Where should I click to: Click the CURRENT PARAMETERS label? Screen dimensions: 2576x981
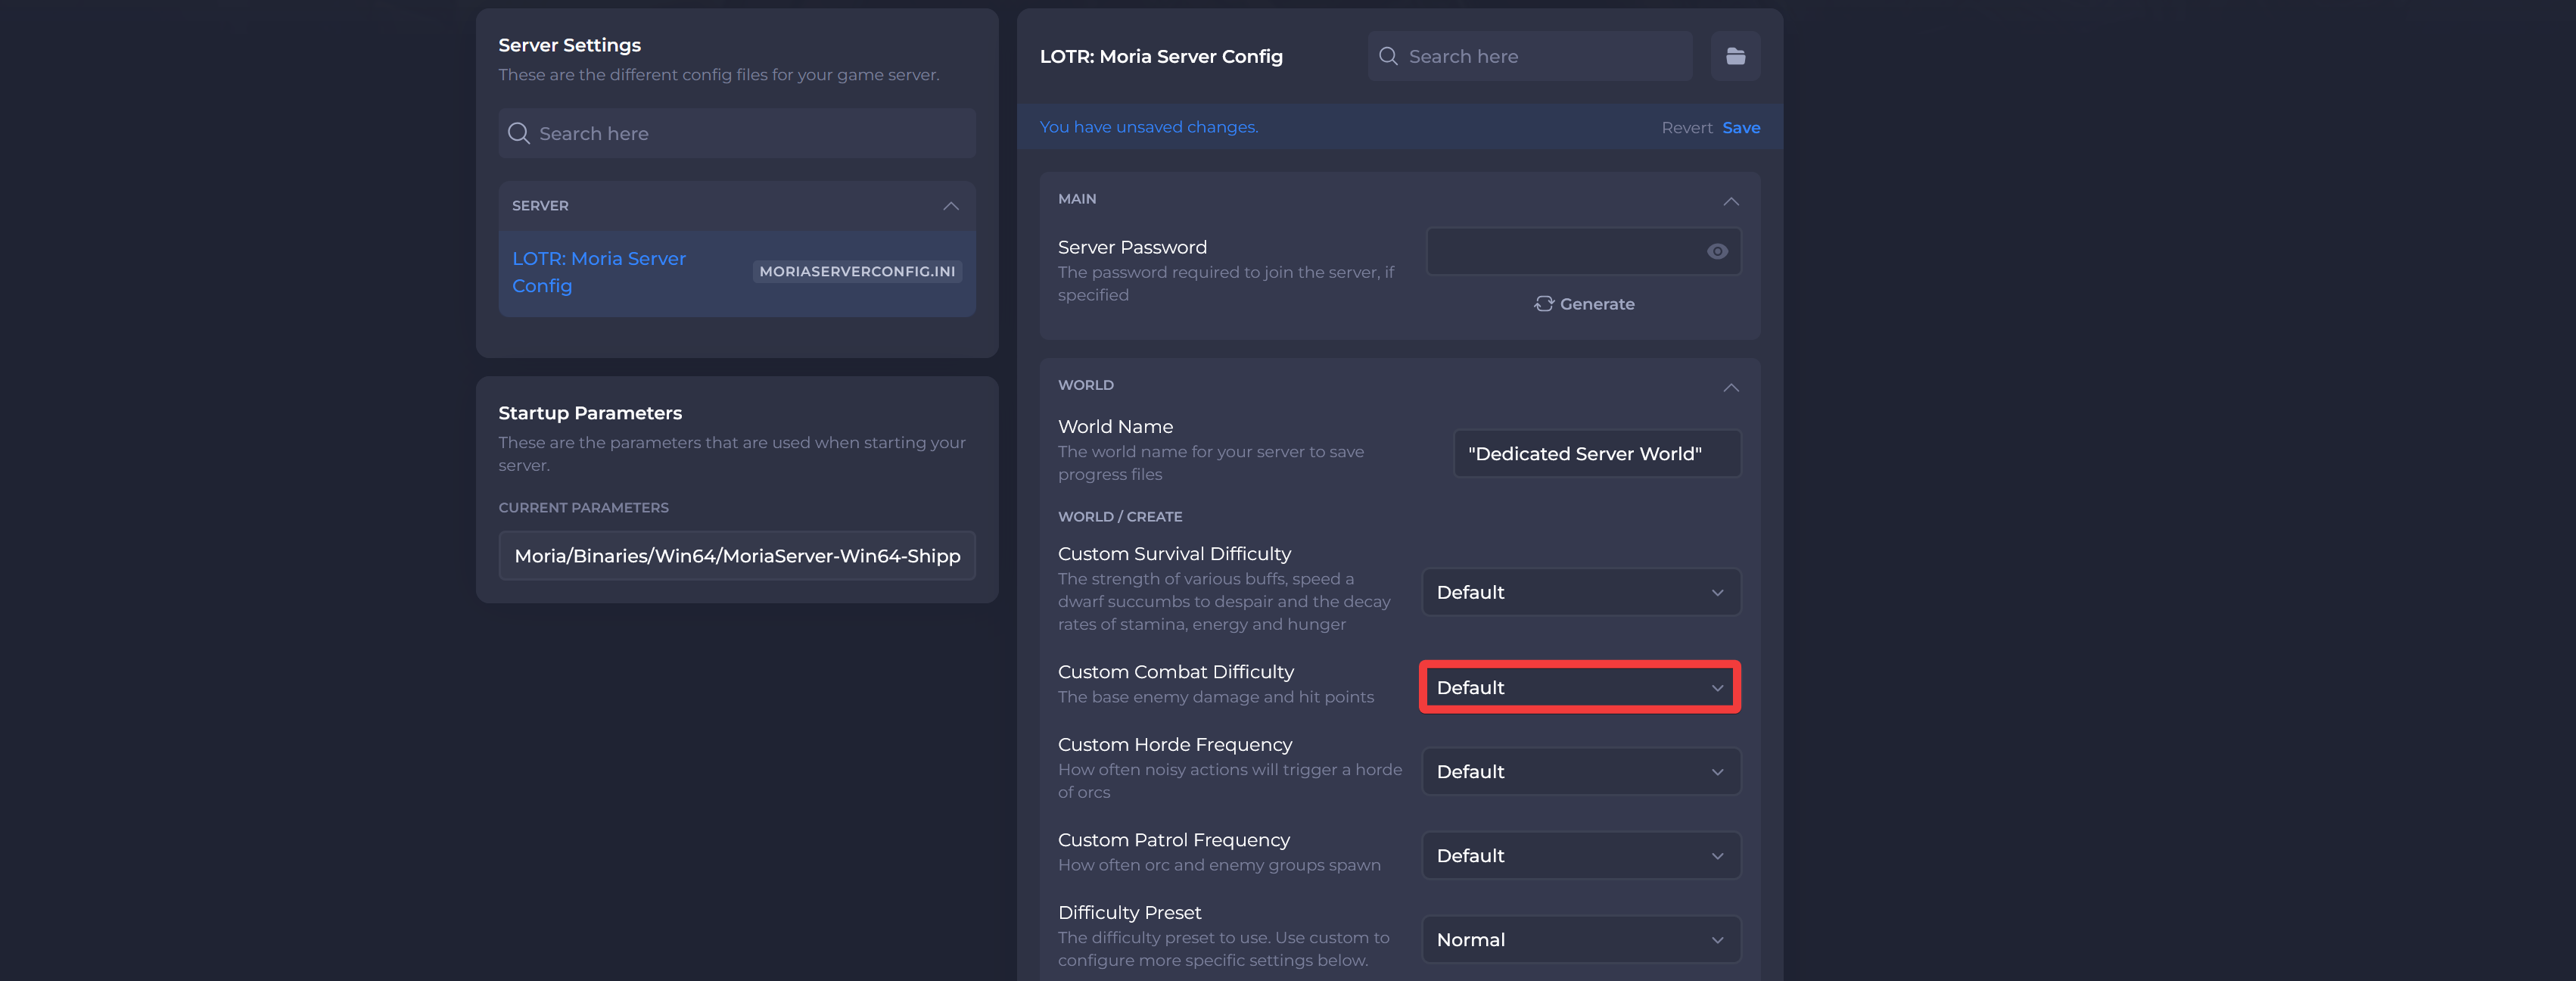click(584, 507)
